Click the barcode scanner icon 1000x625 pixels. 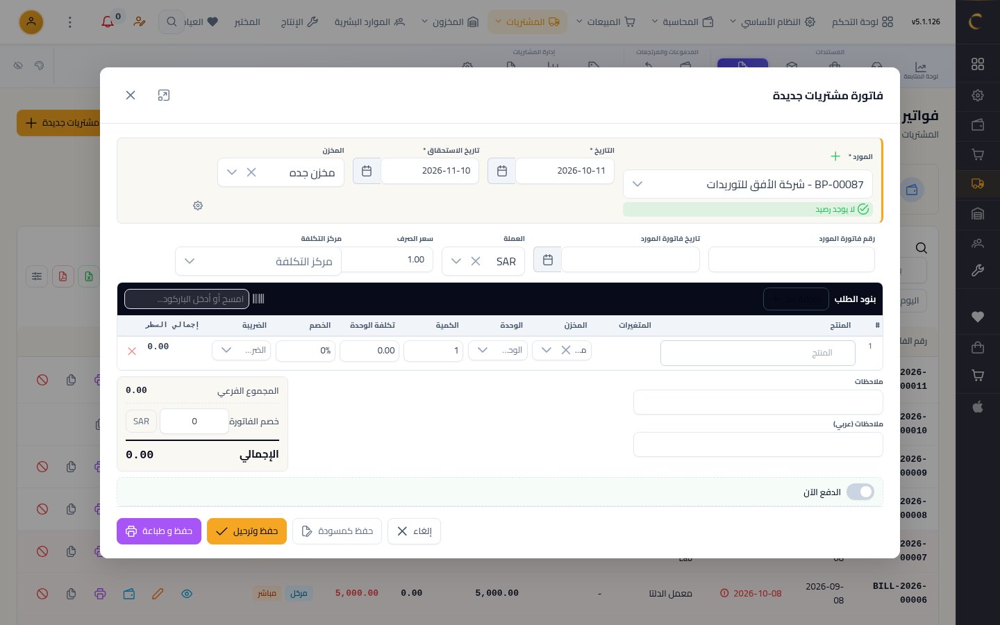[258, 299]
